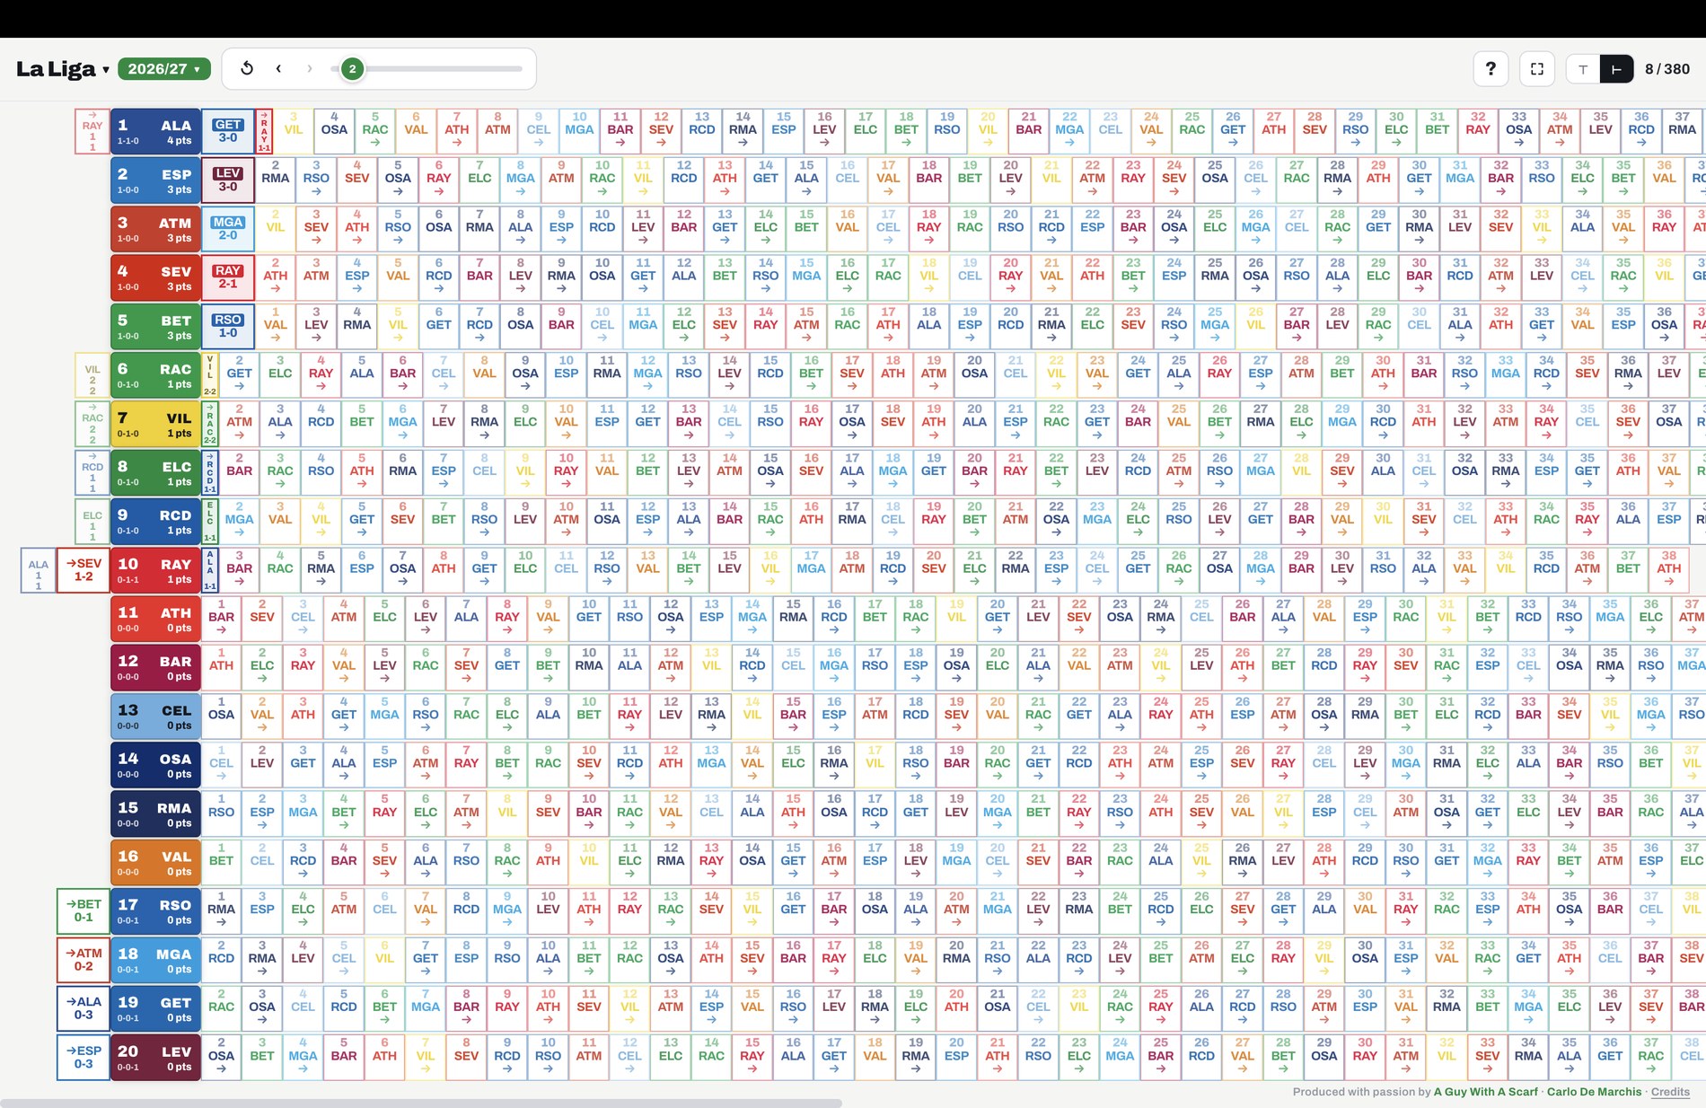Click the GET 3-0 result in ALA row
This screenshot has height=1108, width=1706.
pos(228,132)
